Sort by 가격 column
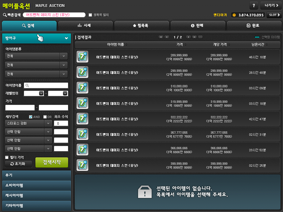 point(181,44)
